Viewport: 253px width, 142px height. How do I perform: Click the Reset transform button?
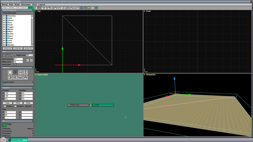pos(28,103)
